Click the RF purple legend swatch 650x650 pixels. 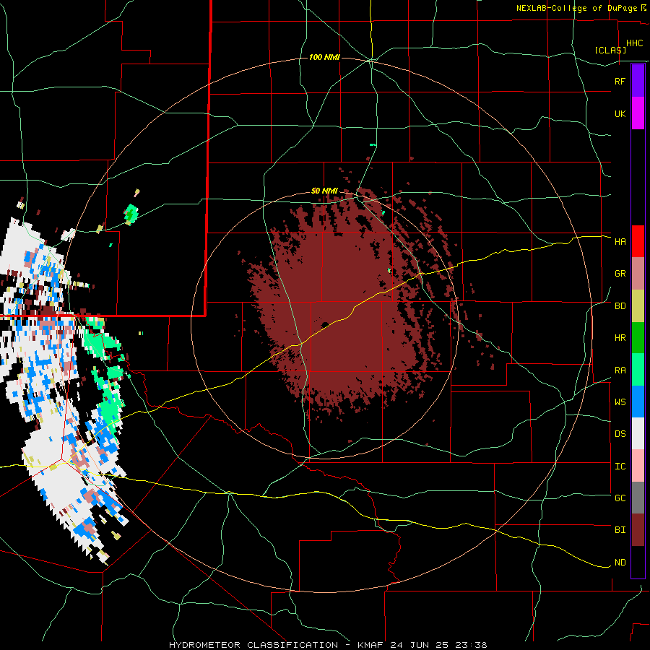point(638,81)
